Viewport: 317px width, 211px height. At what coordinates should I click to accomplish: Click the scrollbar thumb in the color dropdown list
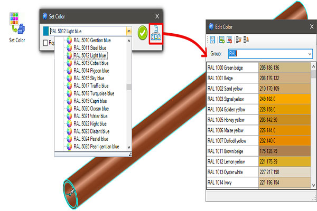click(129, 87)
